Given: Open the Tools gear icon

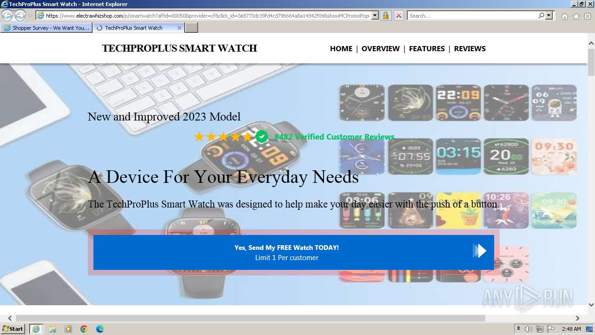Looking at the screenshot, I should click(588, 16).
